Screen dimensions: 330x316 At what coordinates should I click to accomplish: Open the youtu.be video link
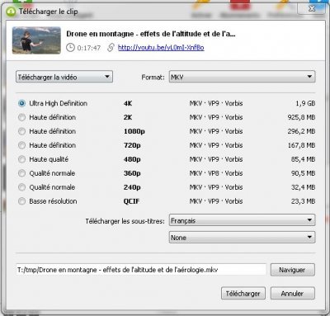click(161, 48)
